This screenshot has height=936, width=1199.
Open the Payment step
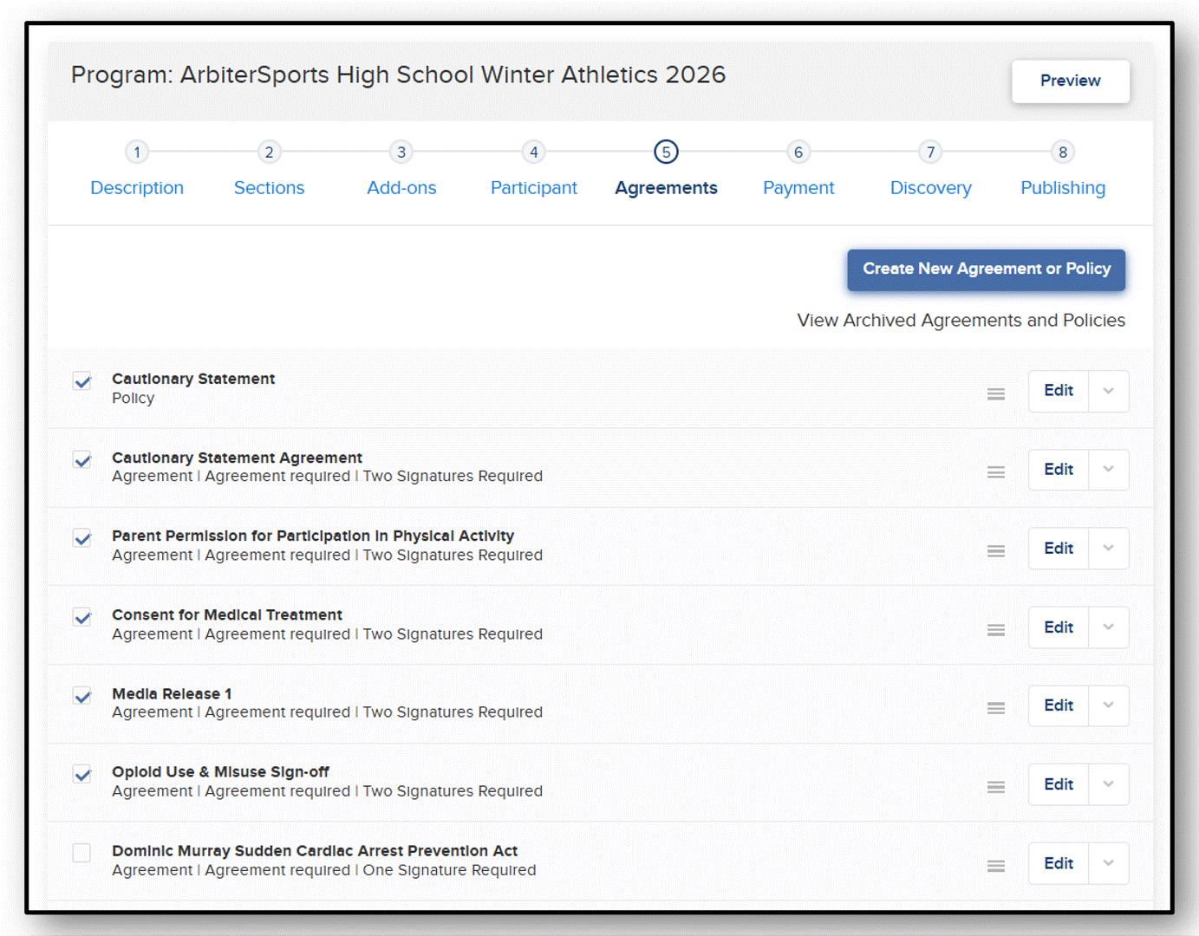point(798,188)
